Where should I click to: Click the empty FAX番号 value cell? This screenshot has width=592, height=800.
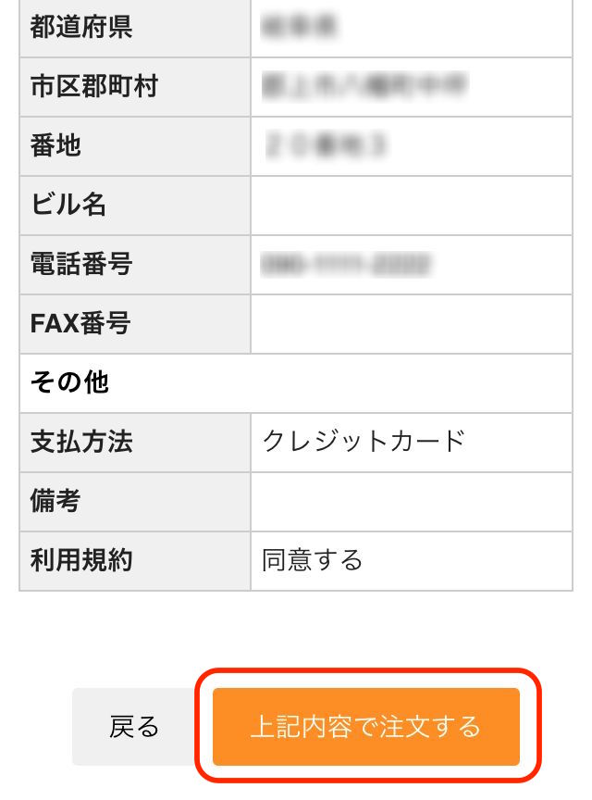point(411,323)
